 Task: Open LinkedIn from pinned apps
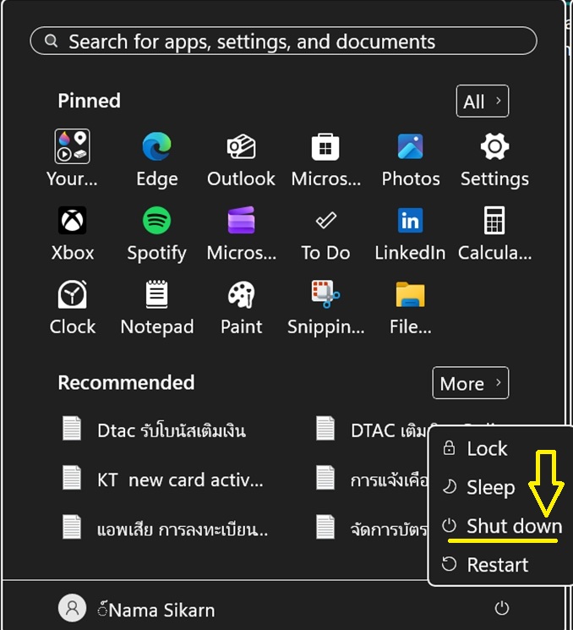(x=411, y=233)
